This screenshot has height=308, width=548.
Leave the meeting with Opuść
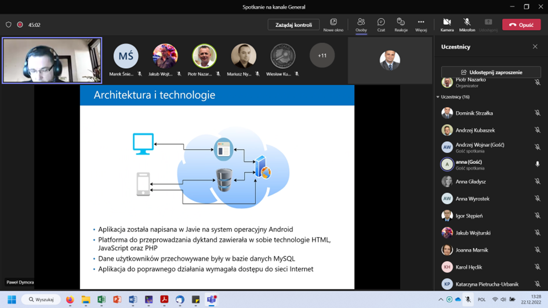521,25
